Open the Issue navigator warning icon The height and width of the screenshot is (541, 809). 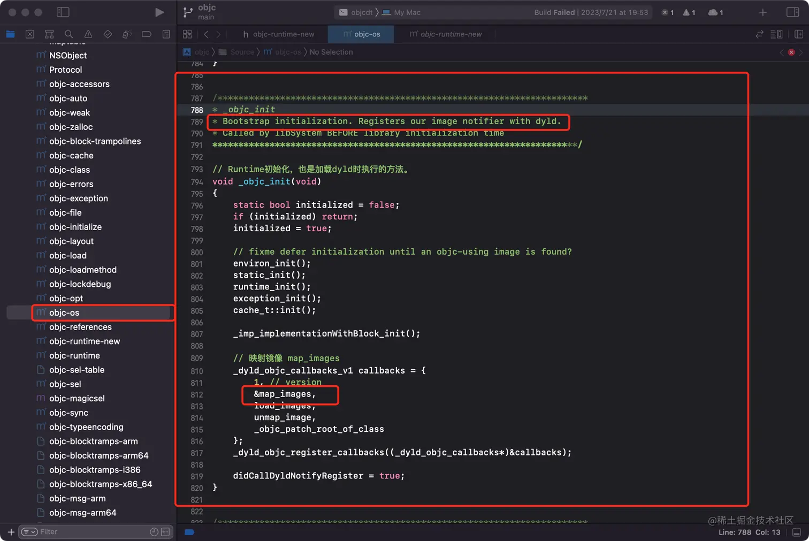tap(88, 34)
